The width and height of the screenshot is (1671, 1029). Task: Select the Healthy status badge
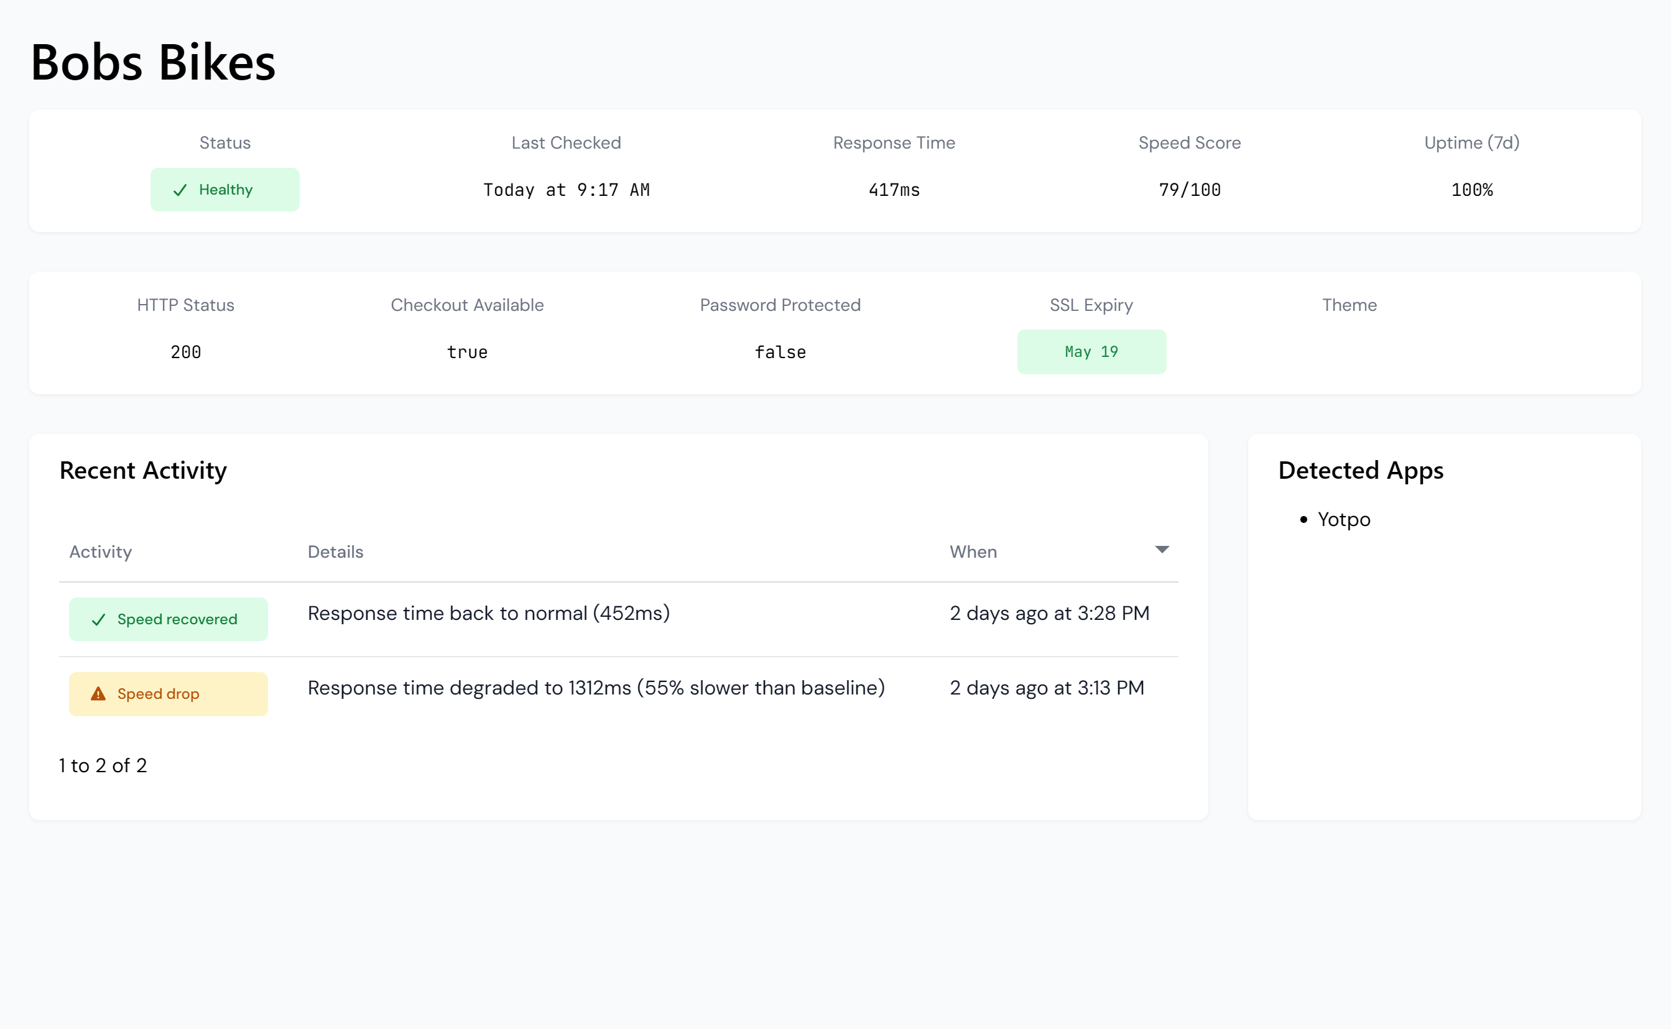click(224, 189)
